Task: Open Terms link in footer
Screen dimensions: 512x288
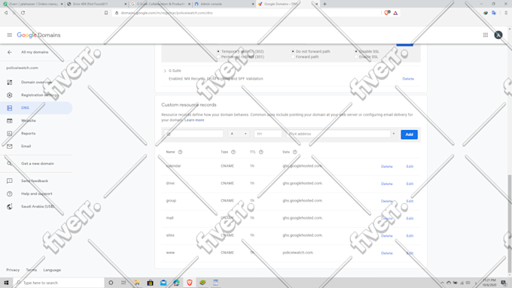Action: click(x=32, y=270)
